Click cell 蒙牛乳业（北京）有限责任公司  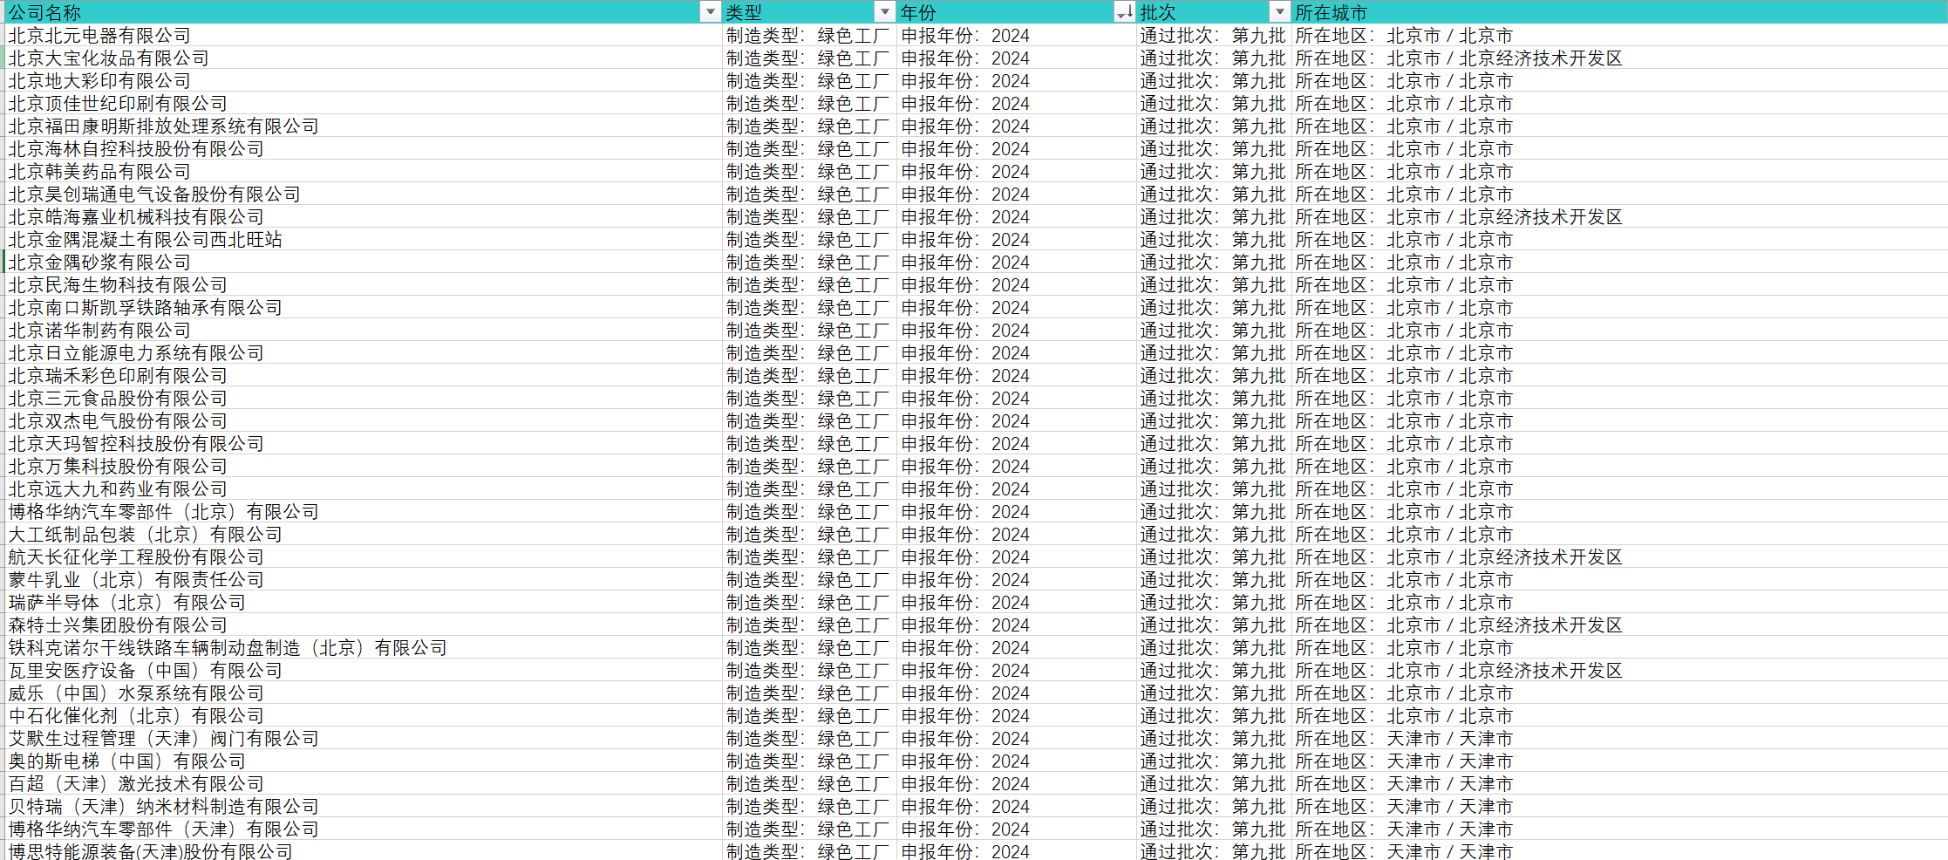tap(364, 580)
